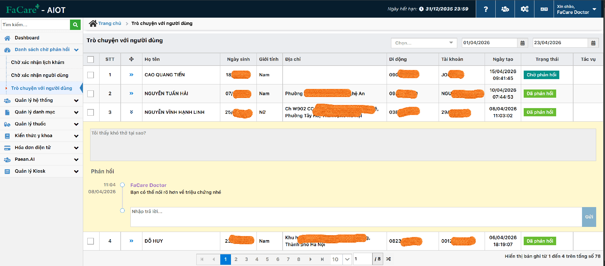Open Chờ xác nhận lịch khám menu item
This screenshot has height=266, width=605.
pos(37,62)
